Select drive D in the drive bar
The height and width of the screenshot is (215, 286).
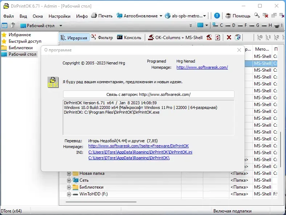pos(230,25)
